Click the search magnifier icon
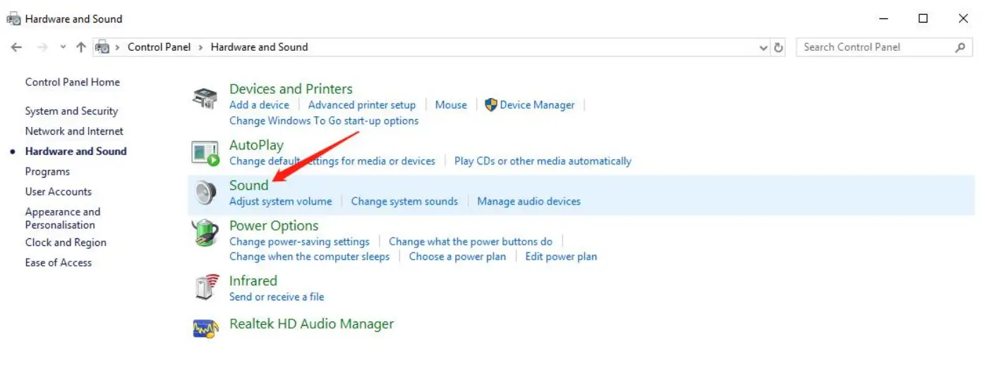This screenshot has height=368, width=985. 960,47
